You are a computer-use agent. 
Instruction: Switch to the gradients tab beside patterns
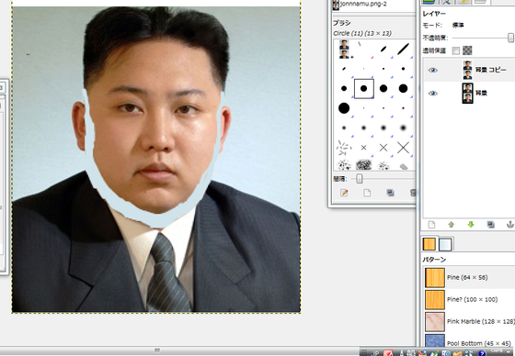[x=445, y=245]
